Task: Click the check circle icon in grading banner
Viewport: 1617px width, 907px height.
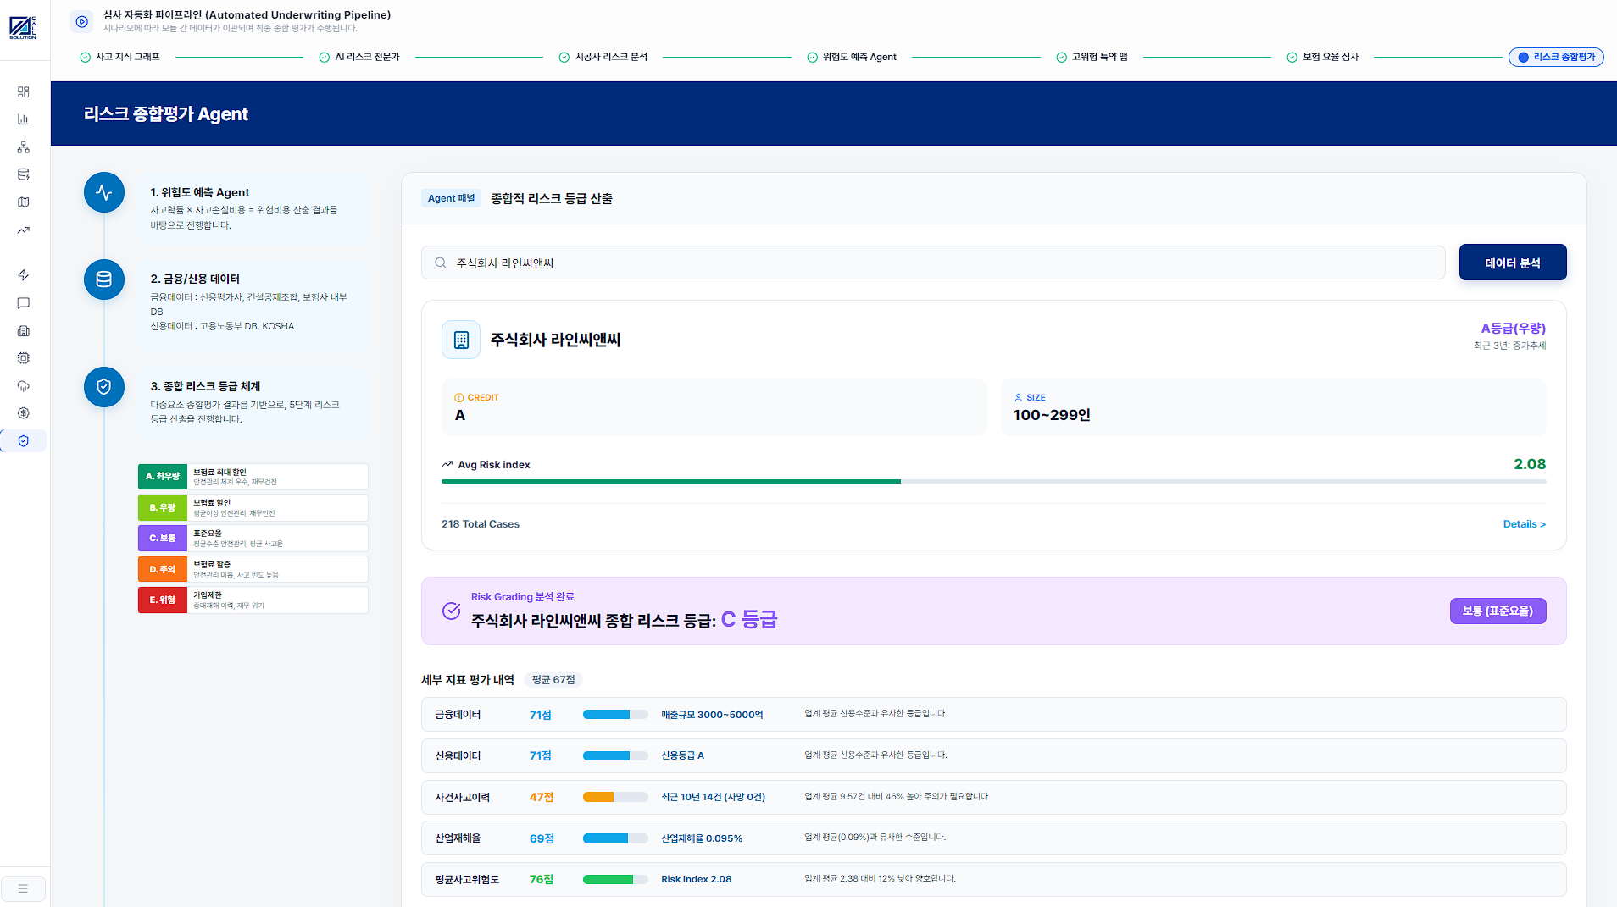Action: tap(452, 611)
